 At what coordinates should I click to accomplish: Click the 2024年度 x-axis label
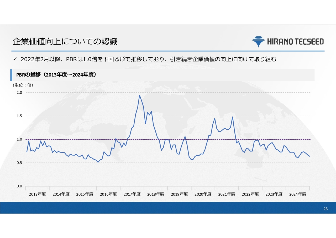(298, 194)
